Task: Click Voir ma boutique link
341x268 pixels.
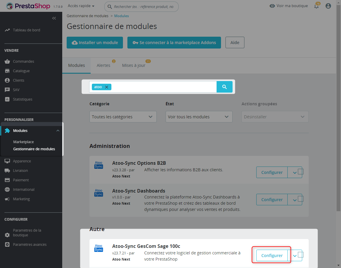Action: point(292,6)
